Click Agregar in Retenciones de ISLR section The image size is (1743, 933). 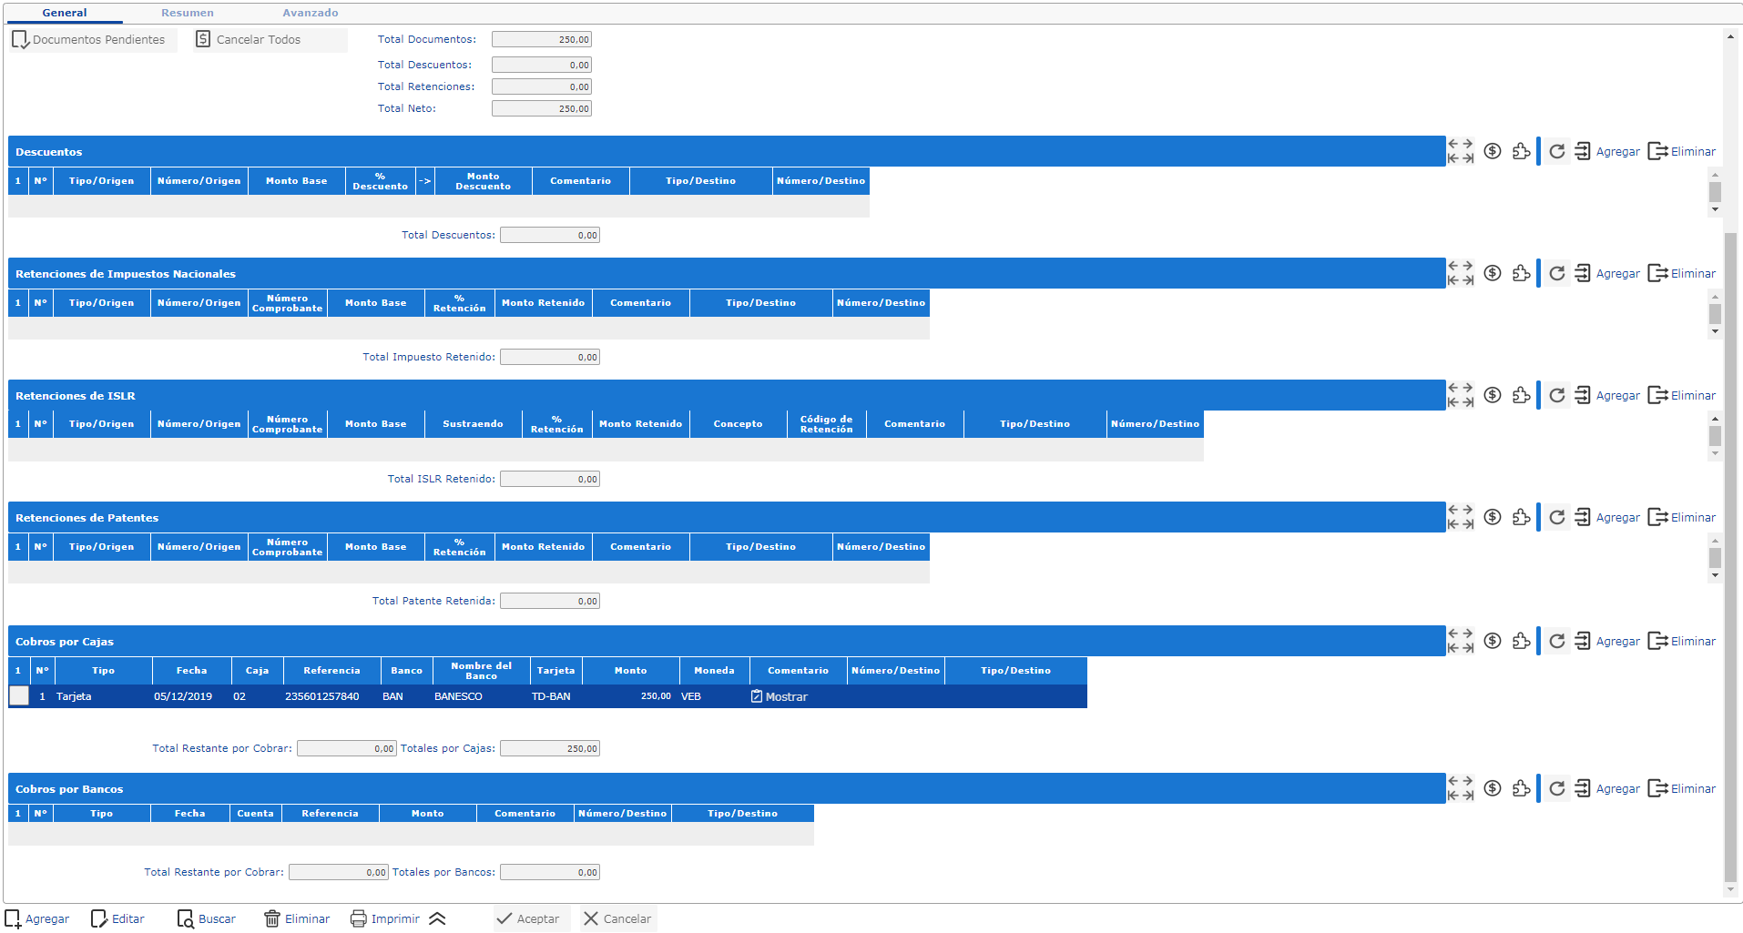pyautogui.click(x=1607, y=395)
